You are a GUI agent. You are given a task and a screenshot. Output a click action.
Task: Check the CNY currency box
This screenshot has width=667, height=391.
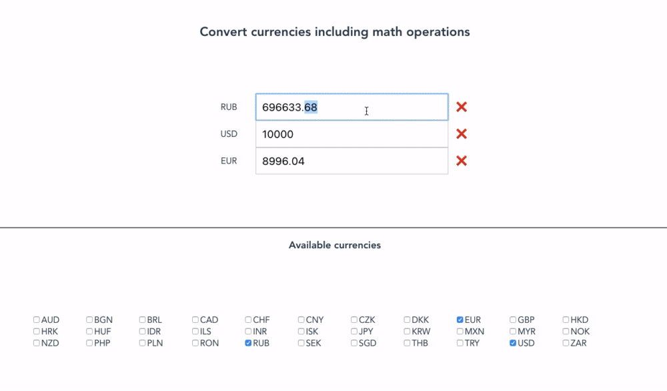coord(301,319)
